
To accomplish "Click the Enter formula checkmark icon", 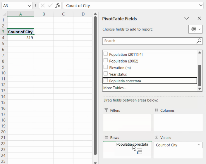I will [x=50, y=6].
